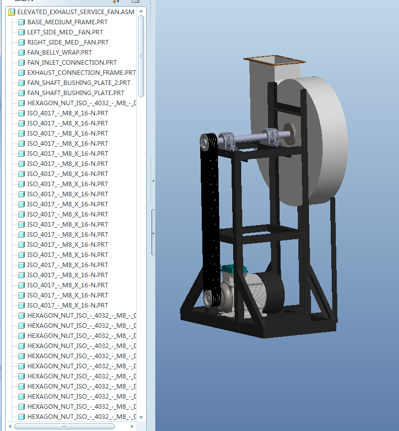Click the part icon of BASE_MEDIUM_FRAME.PRT
The image size is (399, 431).
tap(21, 22)
